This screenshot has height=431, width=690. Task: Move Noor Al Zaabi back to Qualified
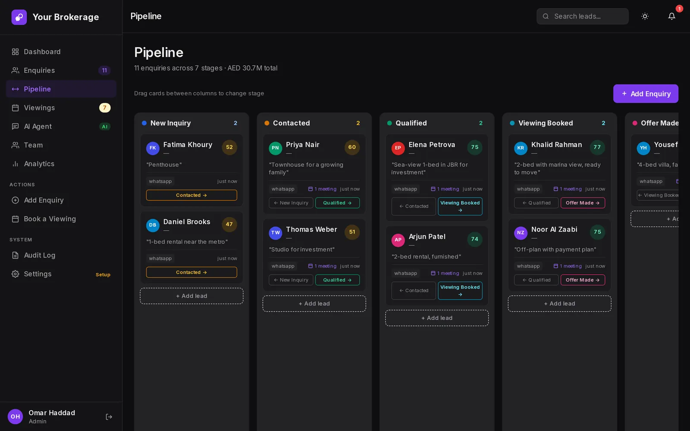point(536,280)
